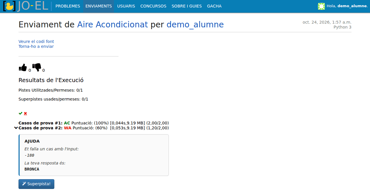Click 'Superpistes usades/permeses: 0/1' text
Image resolution: width=370 pixels, height=193 pixels.
(x=53, y=99)
